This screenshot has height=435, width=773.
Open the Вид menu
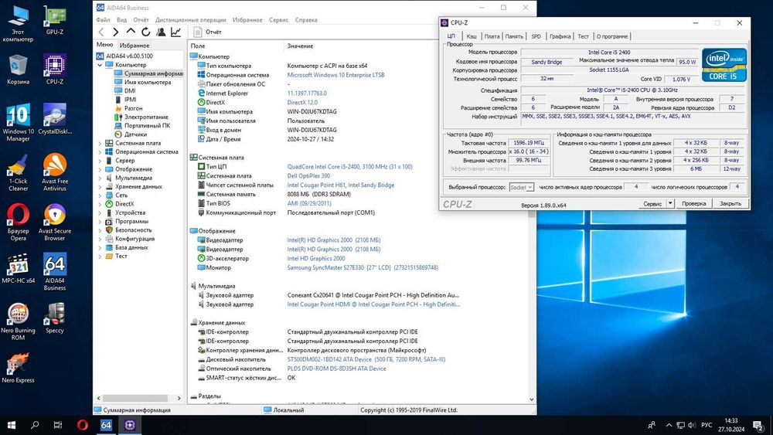(122, 20)
